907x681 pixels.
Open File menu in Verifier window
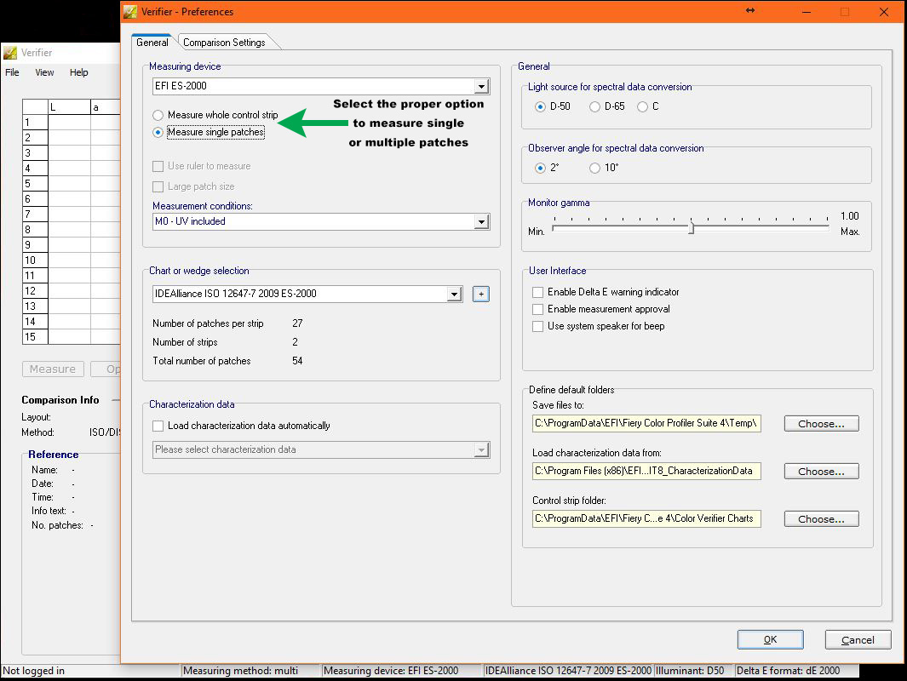pos(12,72)
